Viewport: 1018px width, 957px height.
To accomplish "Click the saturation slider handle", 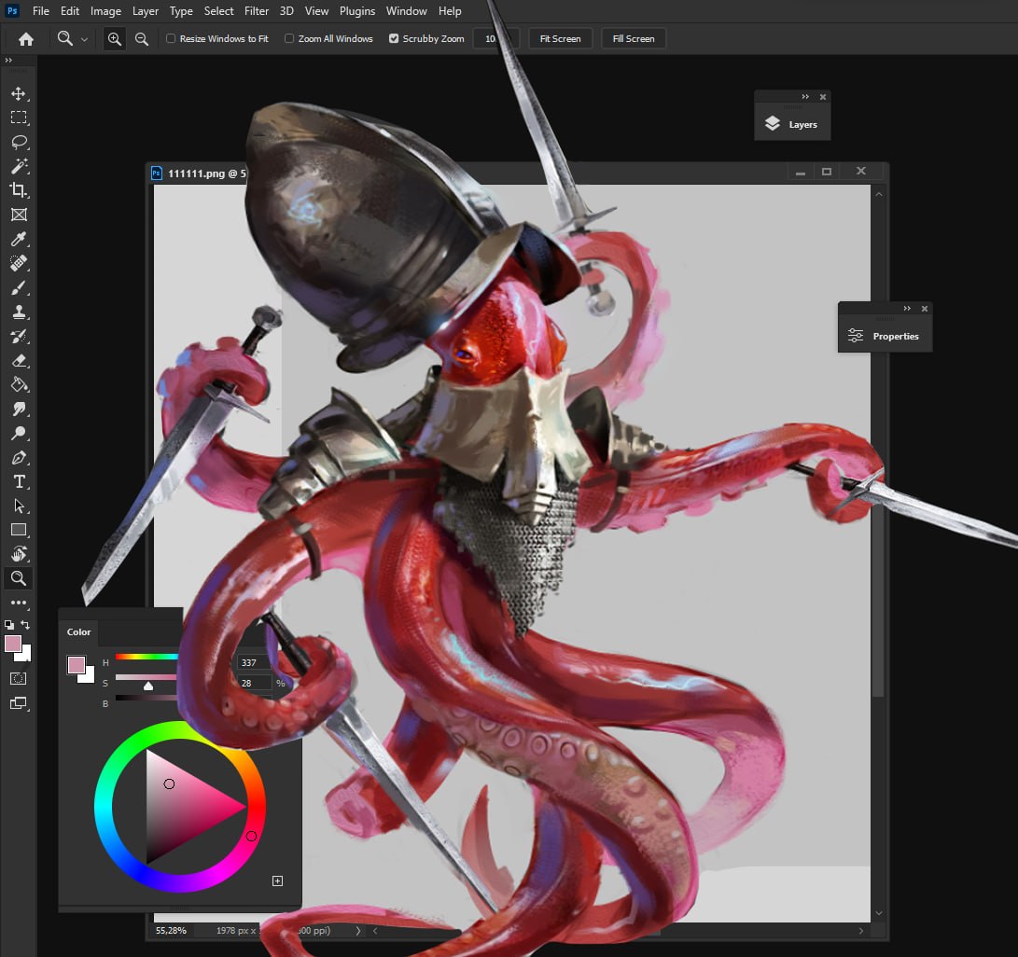I will point(148,686).
